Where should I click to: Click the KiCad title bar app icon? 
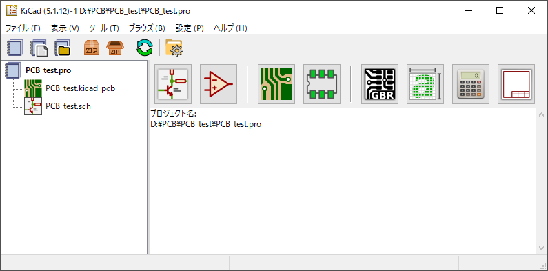12,10
